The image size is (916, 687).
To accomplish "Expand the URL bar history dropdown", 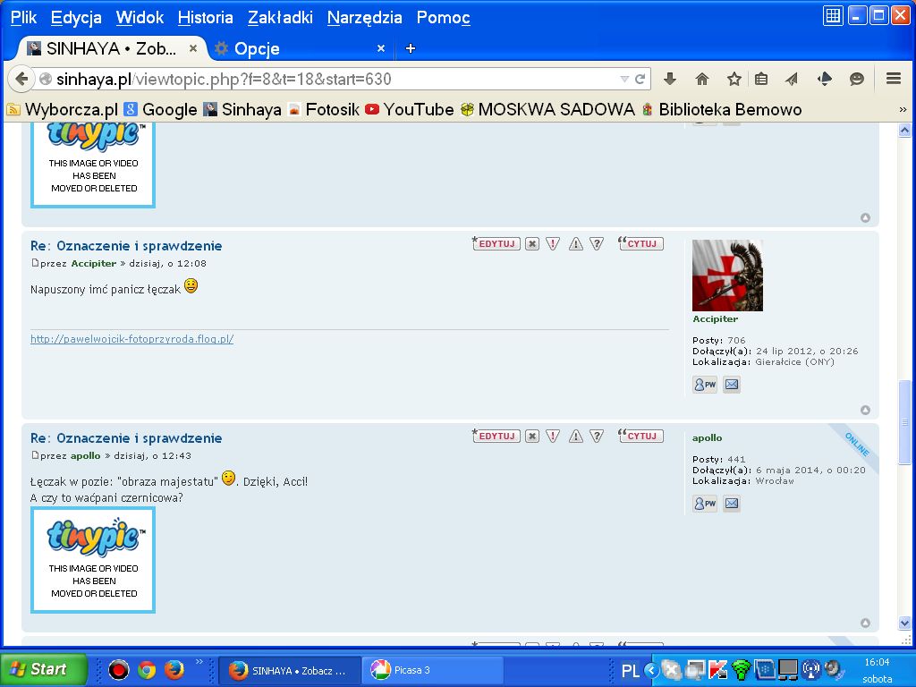I will click(624, 79).
